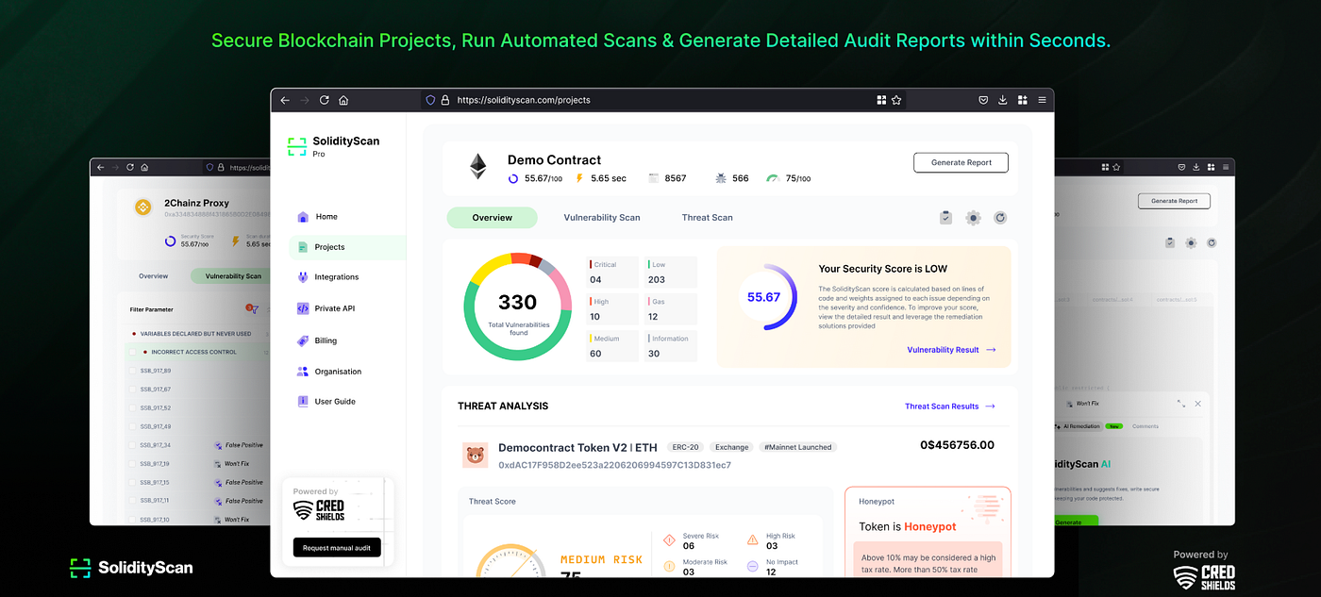Image resolution: width=1321 pixels, height=597 pixels.
Task: Click the bear token avatar for Democontract Token
Action: click(476, 456)
